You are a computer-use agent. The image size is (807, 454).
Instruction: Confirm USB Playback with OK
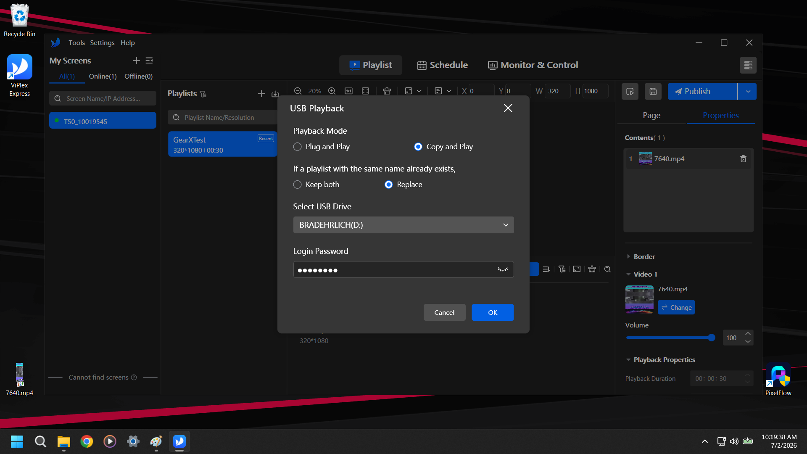(493, 312)
